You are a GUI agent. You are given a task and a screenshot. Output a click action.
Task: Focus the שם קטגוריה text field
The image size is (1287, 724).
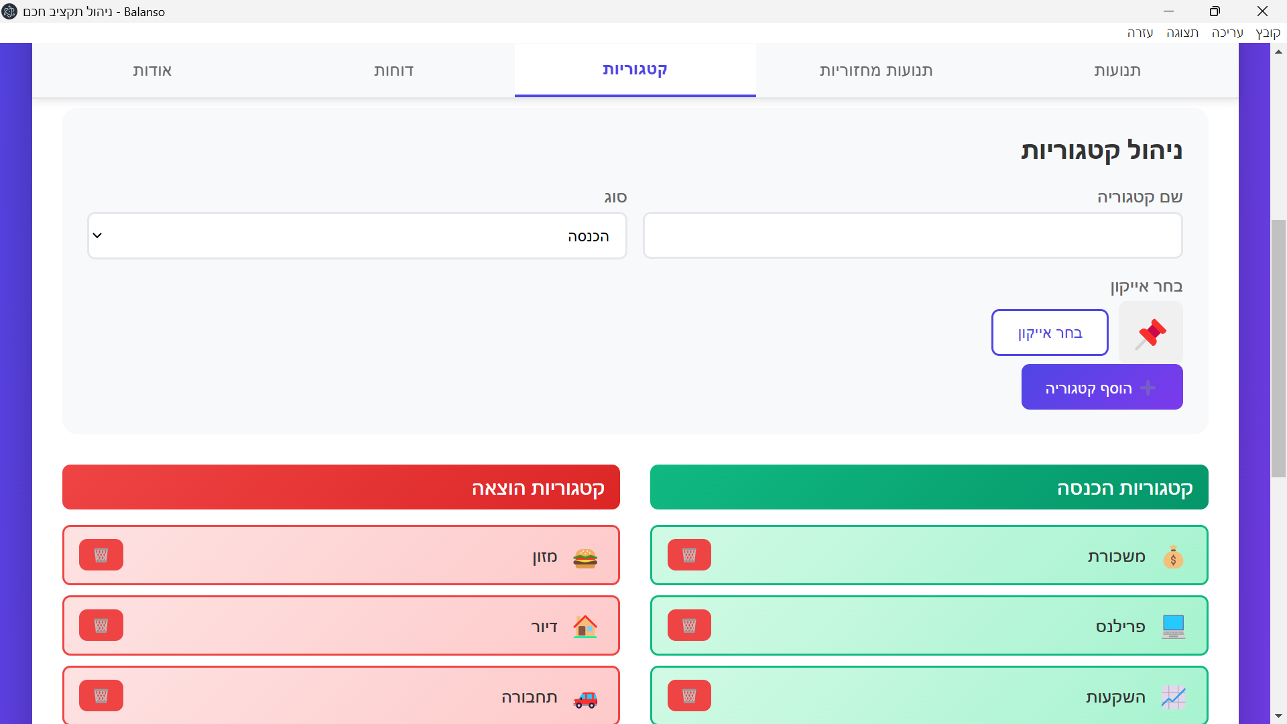coord(912,236)
